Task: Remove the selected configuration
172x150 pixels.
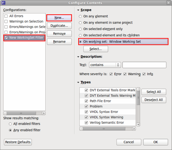Action: click(59, 34)
